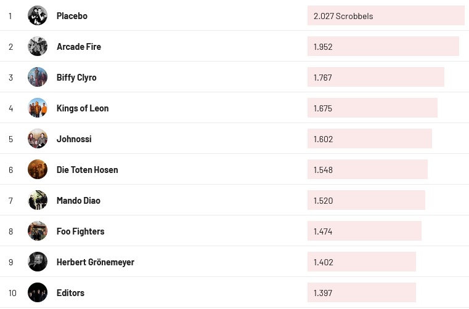The width and height of the screenshot is (469, 309).
Task: Click the Biffy Clyro name link
Action: pos(76,78)
